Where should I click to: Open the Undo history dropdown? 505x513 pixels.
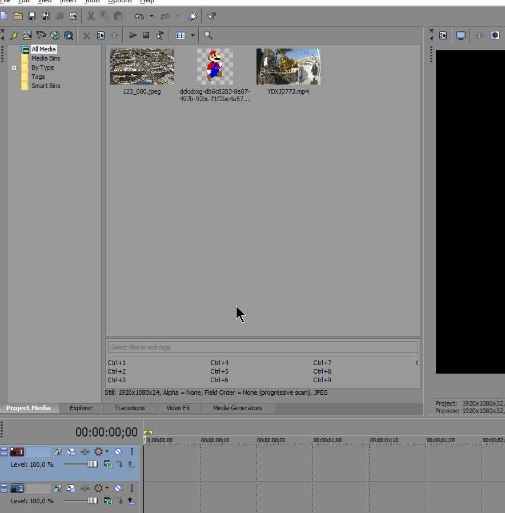150,16
